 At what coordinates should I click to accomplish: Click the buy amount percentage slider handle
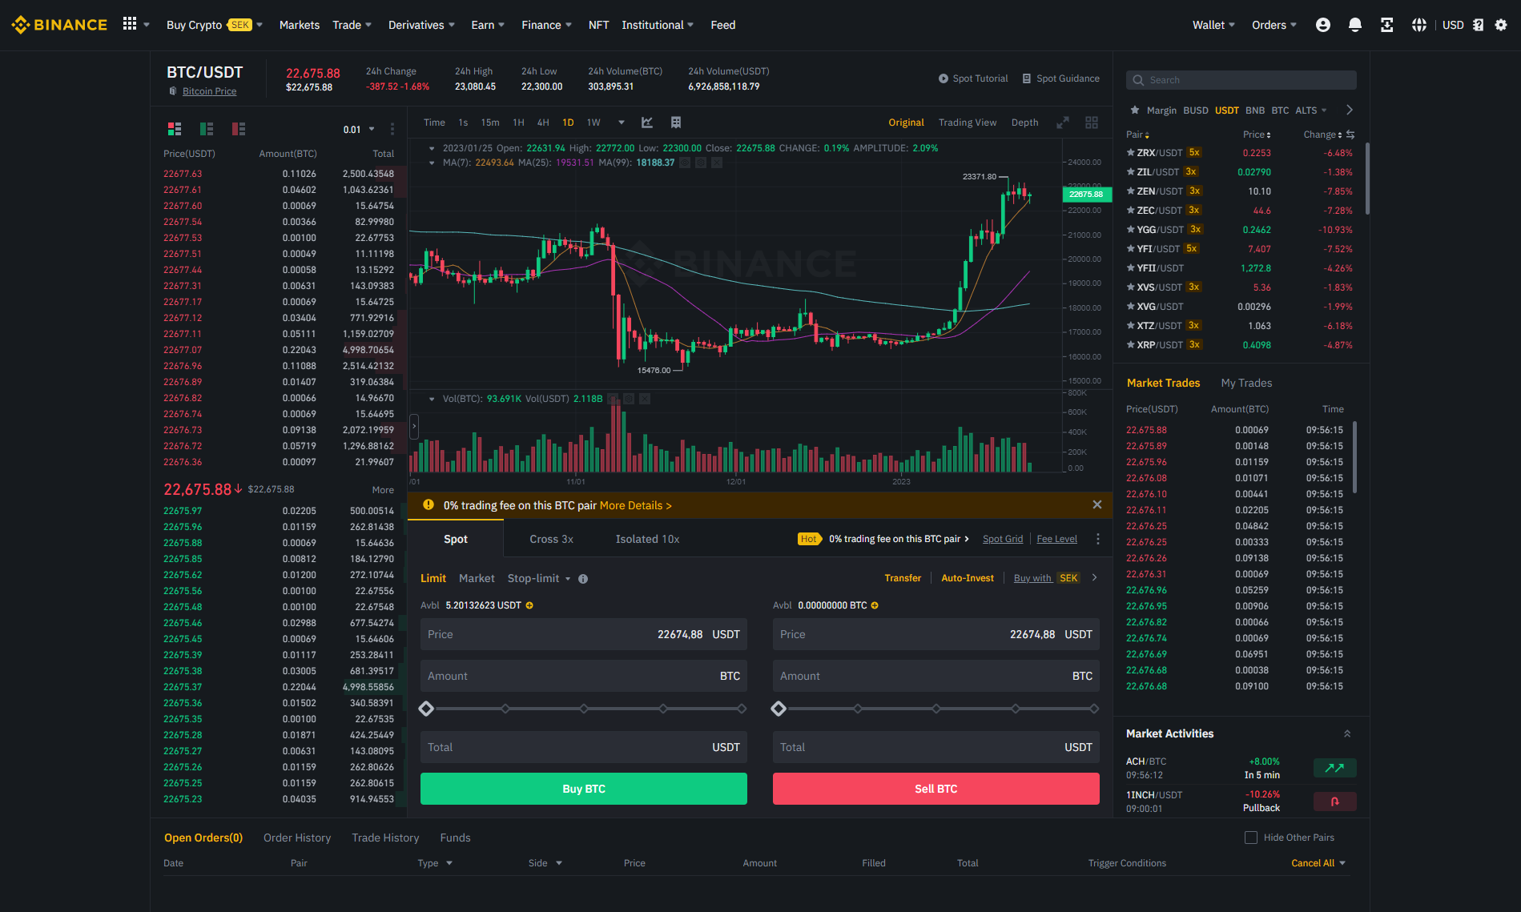point(426,709)
